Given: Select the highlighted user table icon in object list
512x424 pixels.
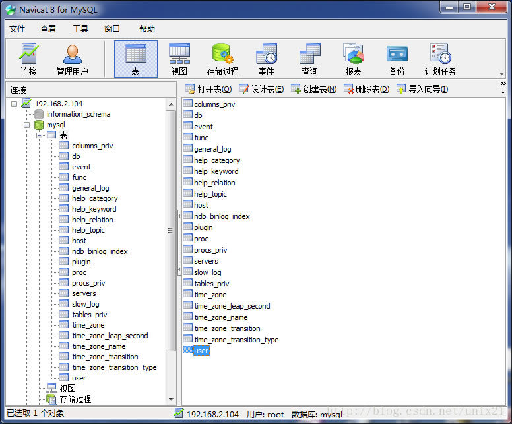Looking at the screenshot, I should click(x=188, y=350).
